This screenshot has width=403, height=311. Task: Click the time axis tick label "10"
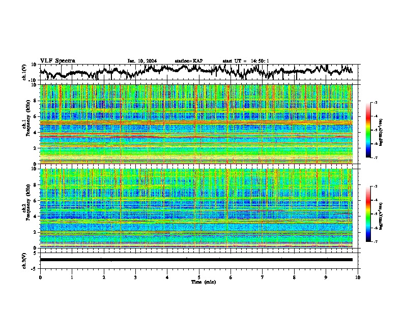coord(358,277)
